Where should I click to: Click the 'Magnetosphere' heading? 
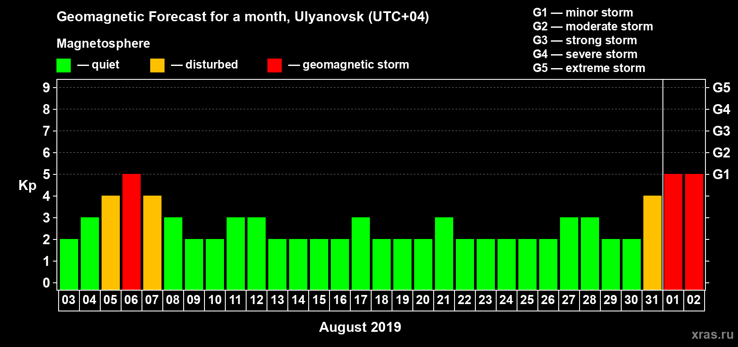(x=103, y=43)
